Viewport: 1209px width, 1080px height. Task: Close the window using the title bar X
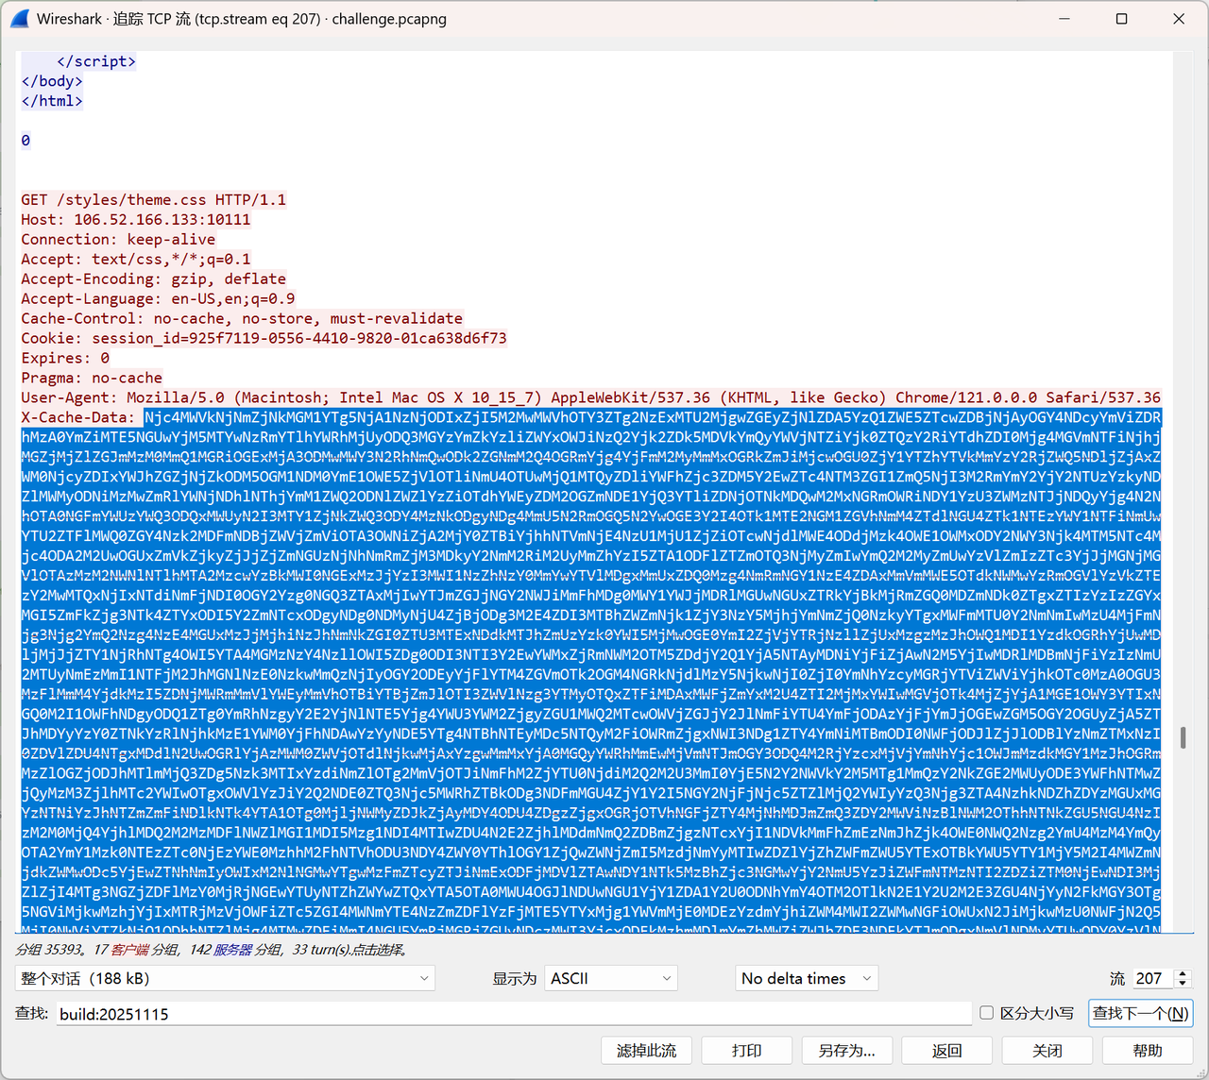pyautogui.click(x=1178, y=19)
